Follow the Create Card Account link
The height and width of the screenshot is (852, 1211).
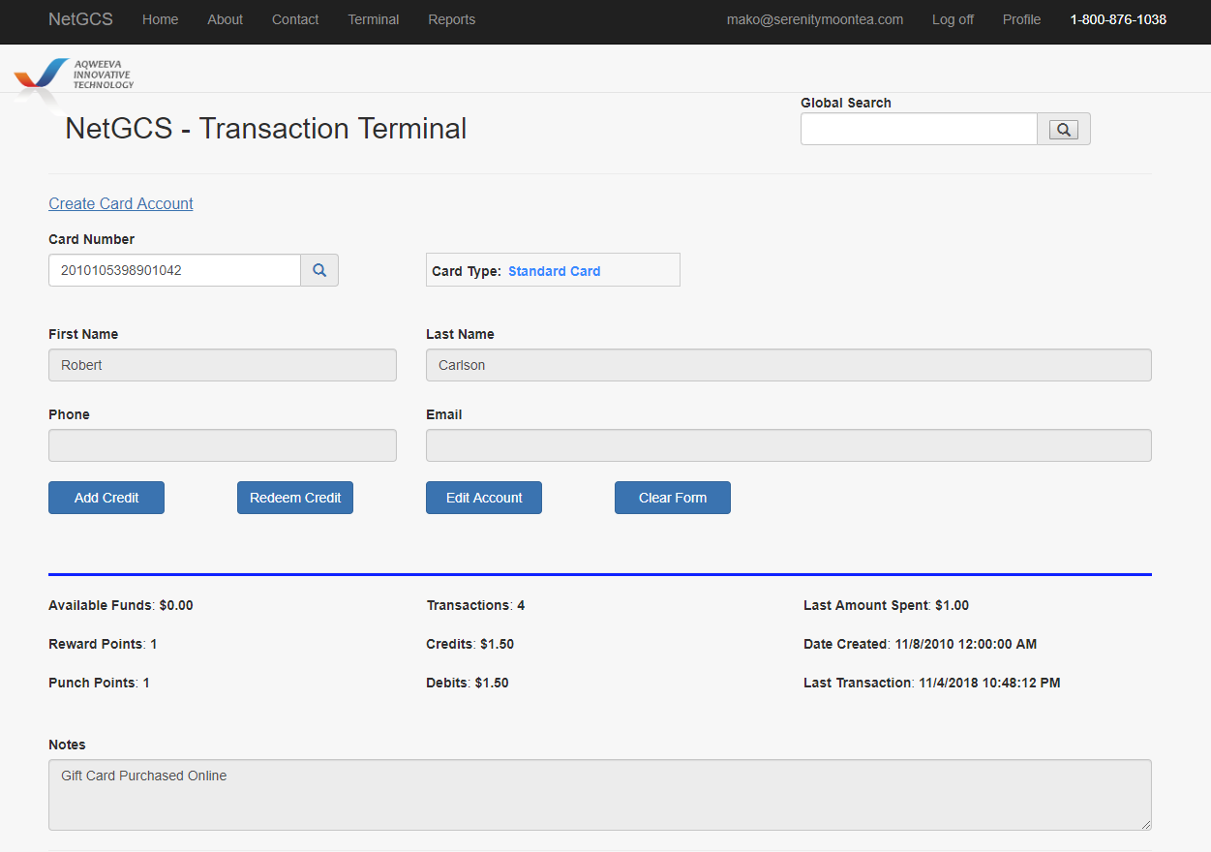pos(121,203)
